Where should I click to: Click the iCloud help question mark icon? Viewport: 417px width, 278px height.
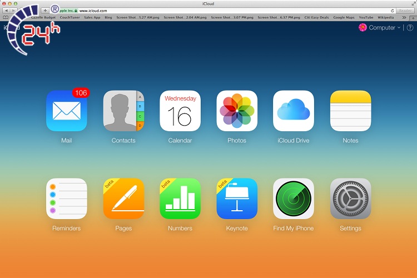(410, 27)
